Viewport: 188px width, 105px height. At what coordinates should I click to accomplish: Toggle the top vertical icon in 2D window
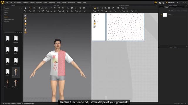[x=95, y=15]
